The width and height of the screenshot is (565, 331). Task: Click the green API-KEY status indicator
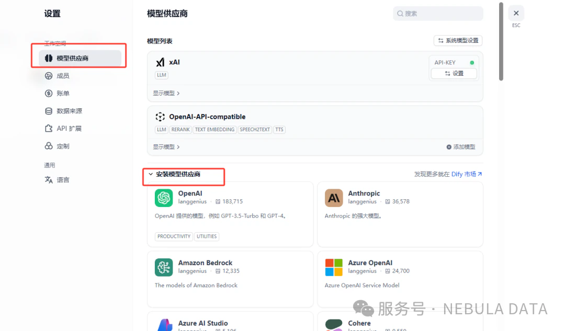tap(472, 63)
